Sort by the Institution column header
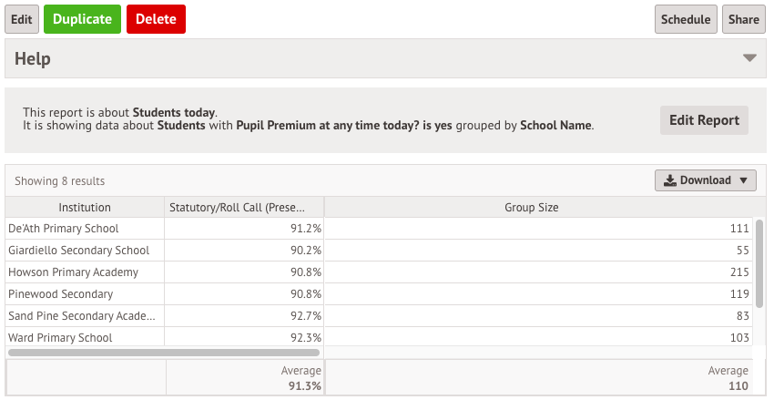 (x=85, y=208)
